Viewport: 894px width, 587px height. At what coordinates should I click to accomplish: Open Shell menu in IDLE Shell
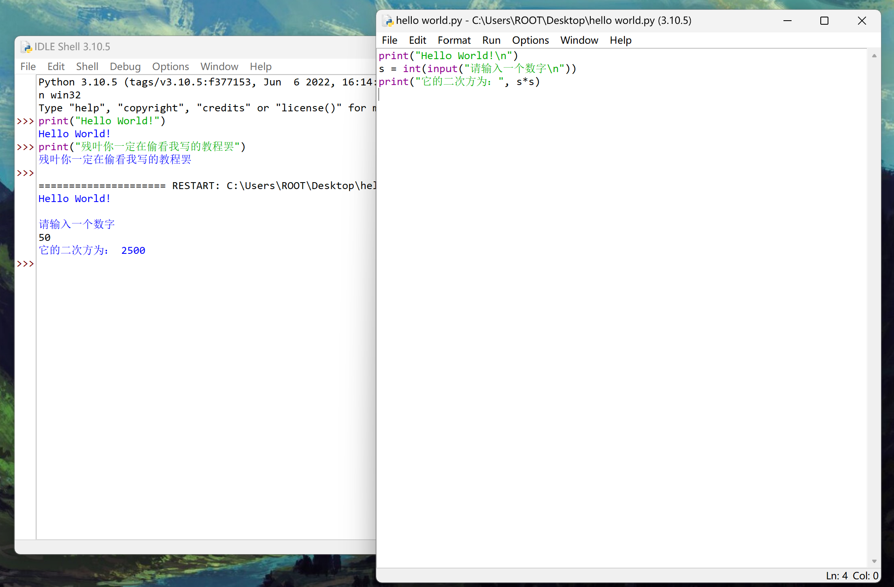pyautogui.click(x=87, y=66)
